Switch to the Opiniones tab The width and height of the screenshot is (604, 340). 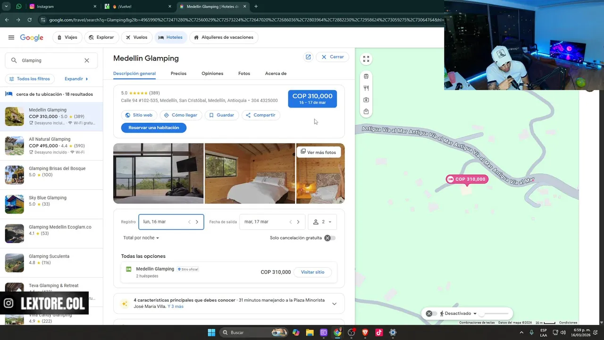point(212,74)
